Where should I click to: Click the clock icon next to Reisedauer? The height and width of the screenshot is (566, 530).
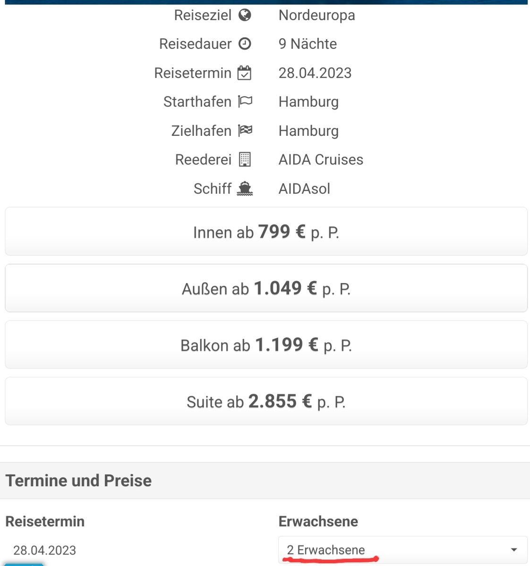pos(245,44)
